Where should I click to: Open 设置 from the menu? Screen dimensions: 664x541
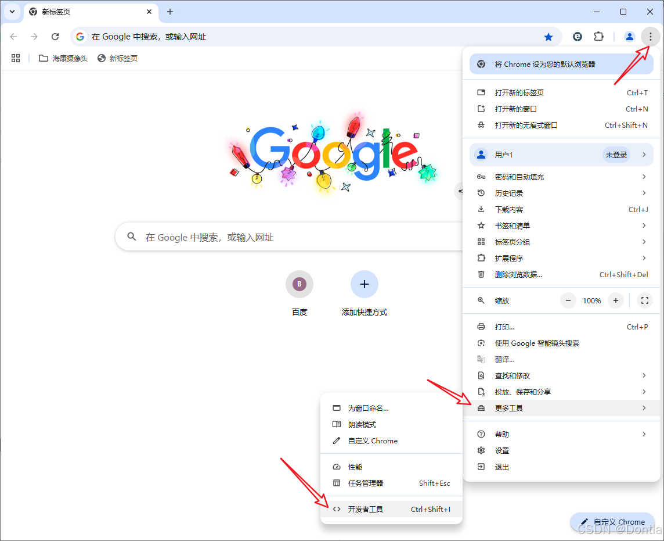click(x=561, y=450)
